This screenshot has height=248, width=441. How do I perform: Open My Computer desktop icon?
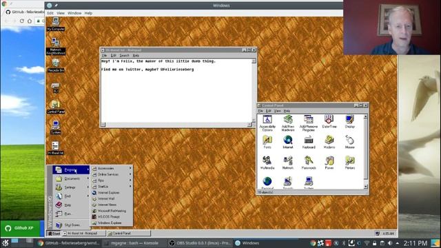pyautogui.click(x=56, y=23)
